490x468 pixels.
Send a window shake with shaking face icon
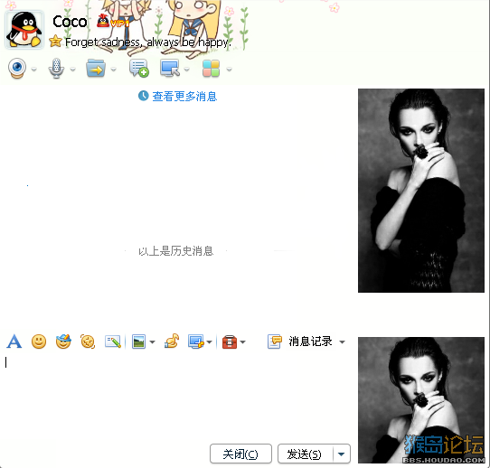click(x=88, y=342)
